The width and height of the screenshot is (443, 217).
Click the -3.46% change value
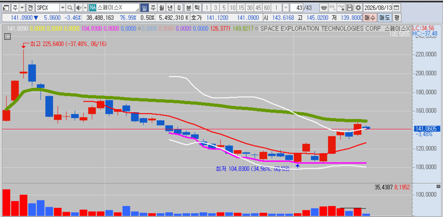click(x=73, y=18)
